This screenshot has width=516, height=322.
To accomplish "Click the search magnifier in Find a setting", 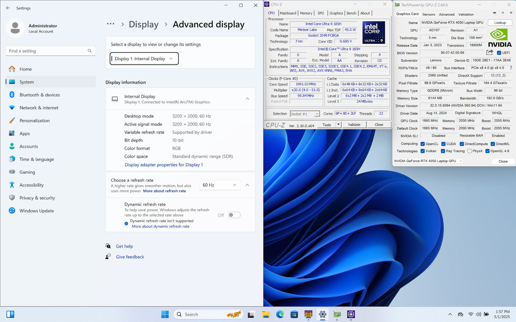I will pos(90,51).
